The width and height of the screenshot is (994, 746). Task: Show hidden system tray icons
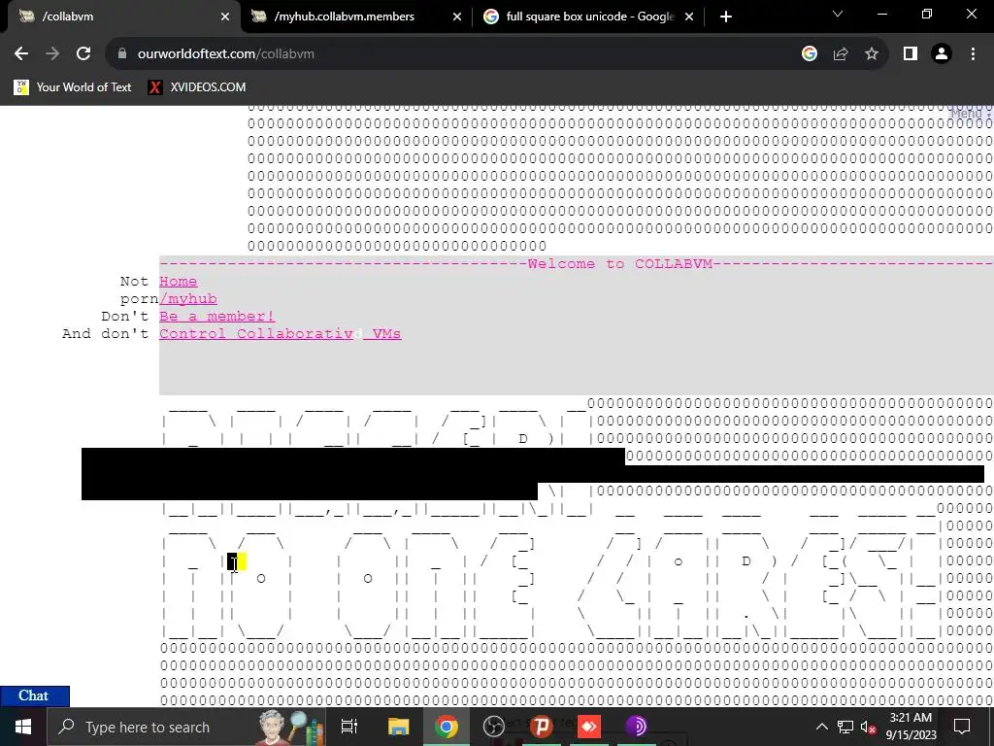821,727
